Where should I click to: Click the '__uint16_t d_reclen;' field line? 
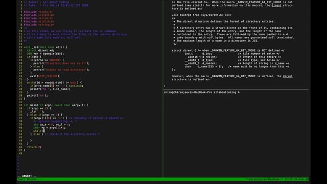(233, 57)
